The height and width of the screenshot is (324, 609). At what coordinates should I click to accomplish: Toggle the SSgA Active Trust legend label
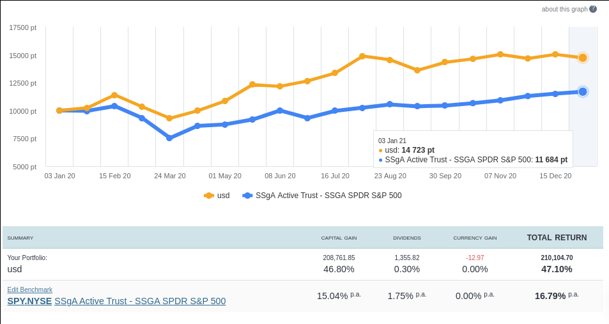tap(328, 196)
